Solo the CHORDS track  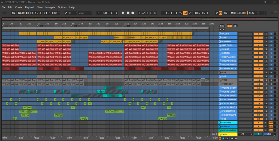266,41
